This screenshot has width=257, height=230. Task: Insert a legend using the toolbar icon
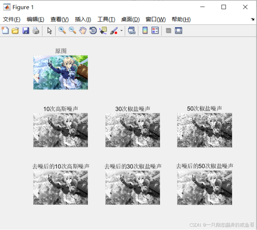pyautogui.click(x=155, y=31)
